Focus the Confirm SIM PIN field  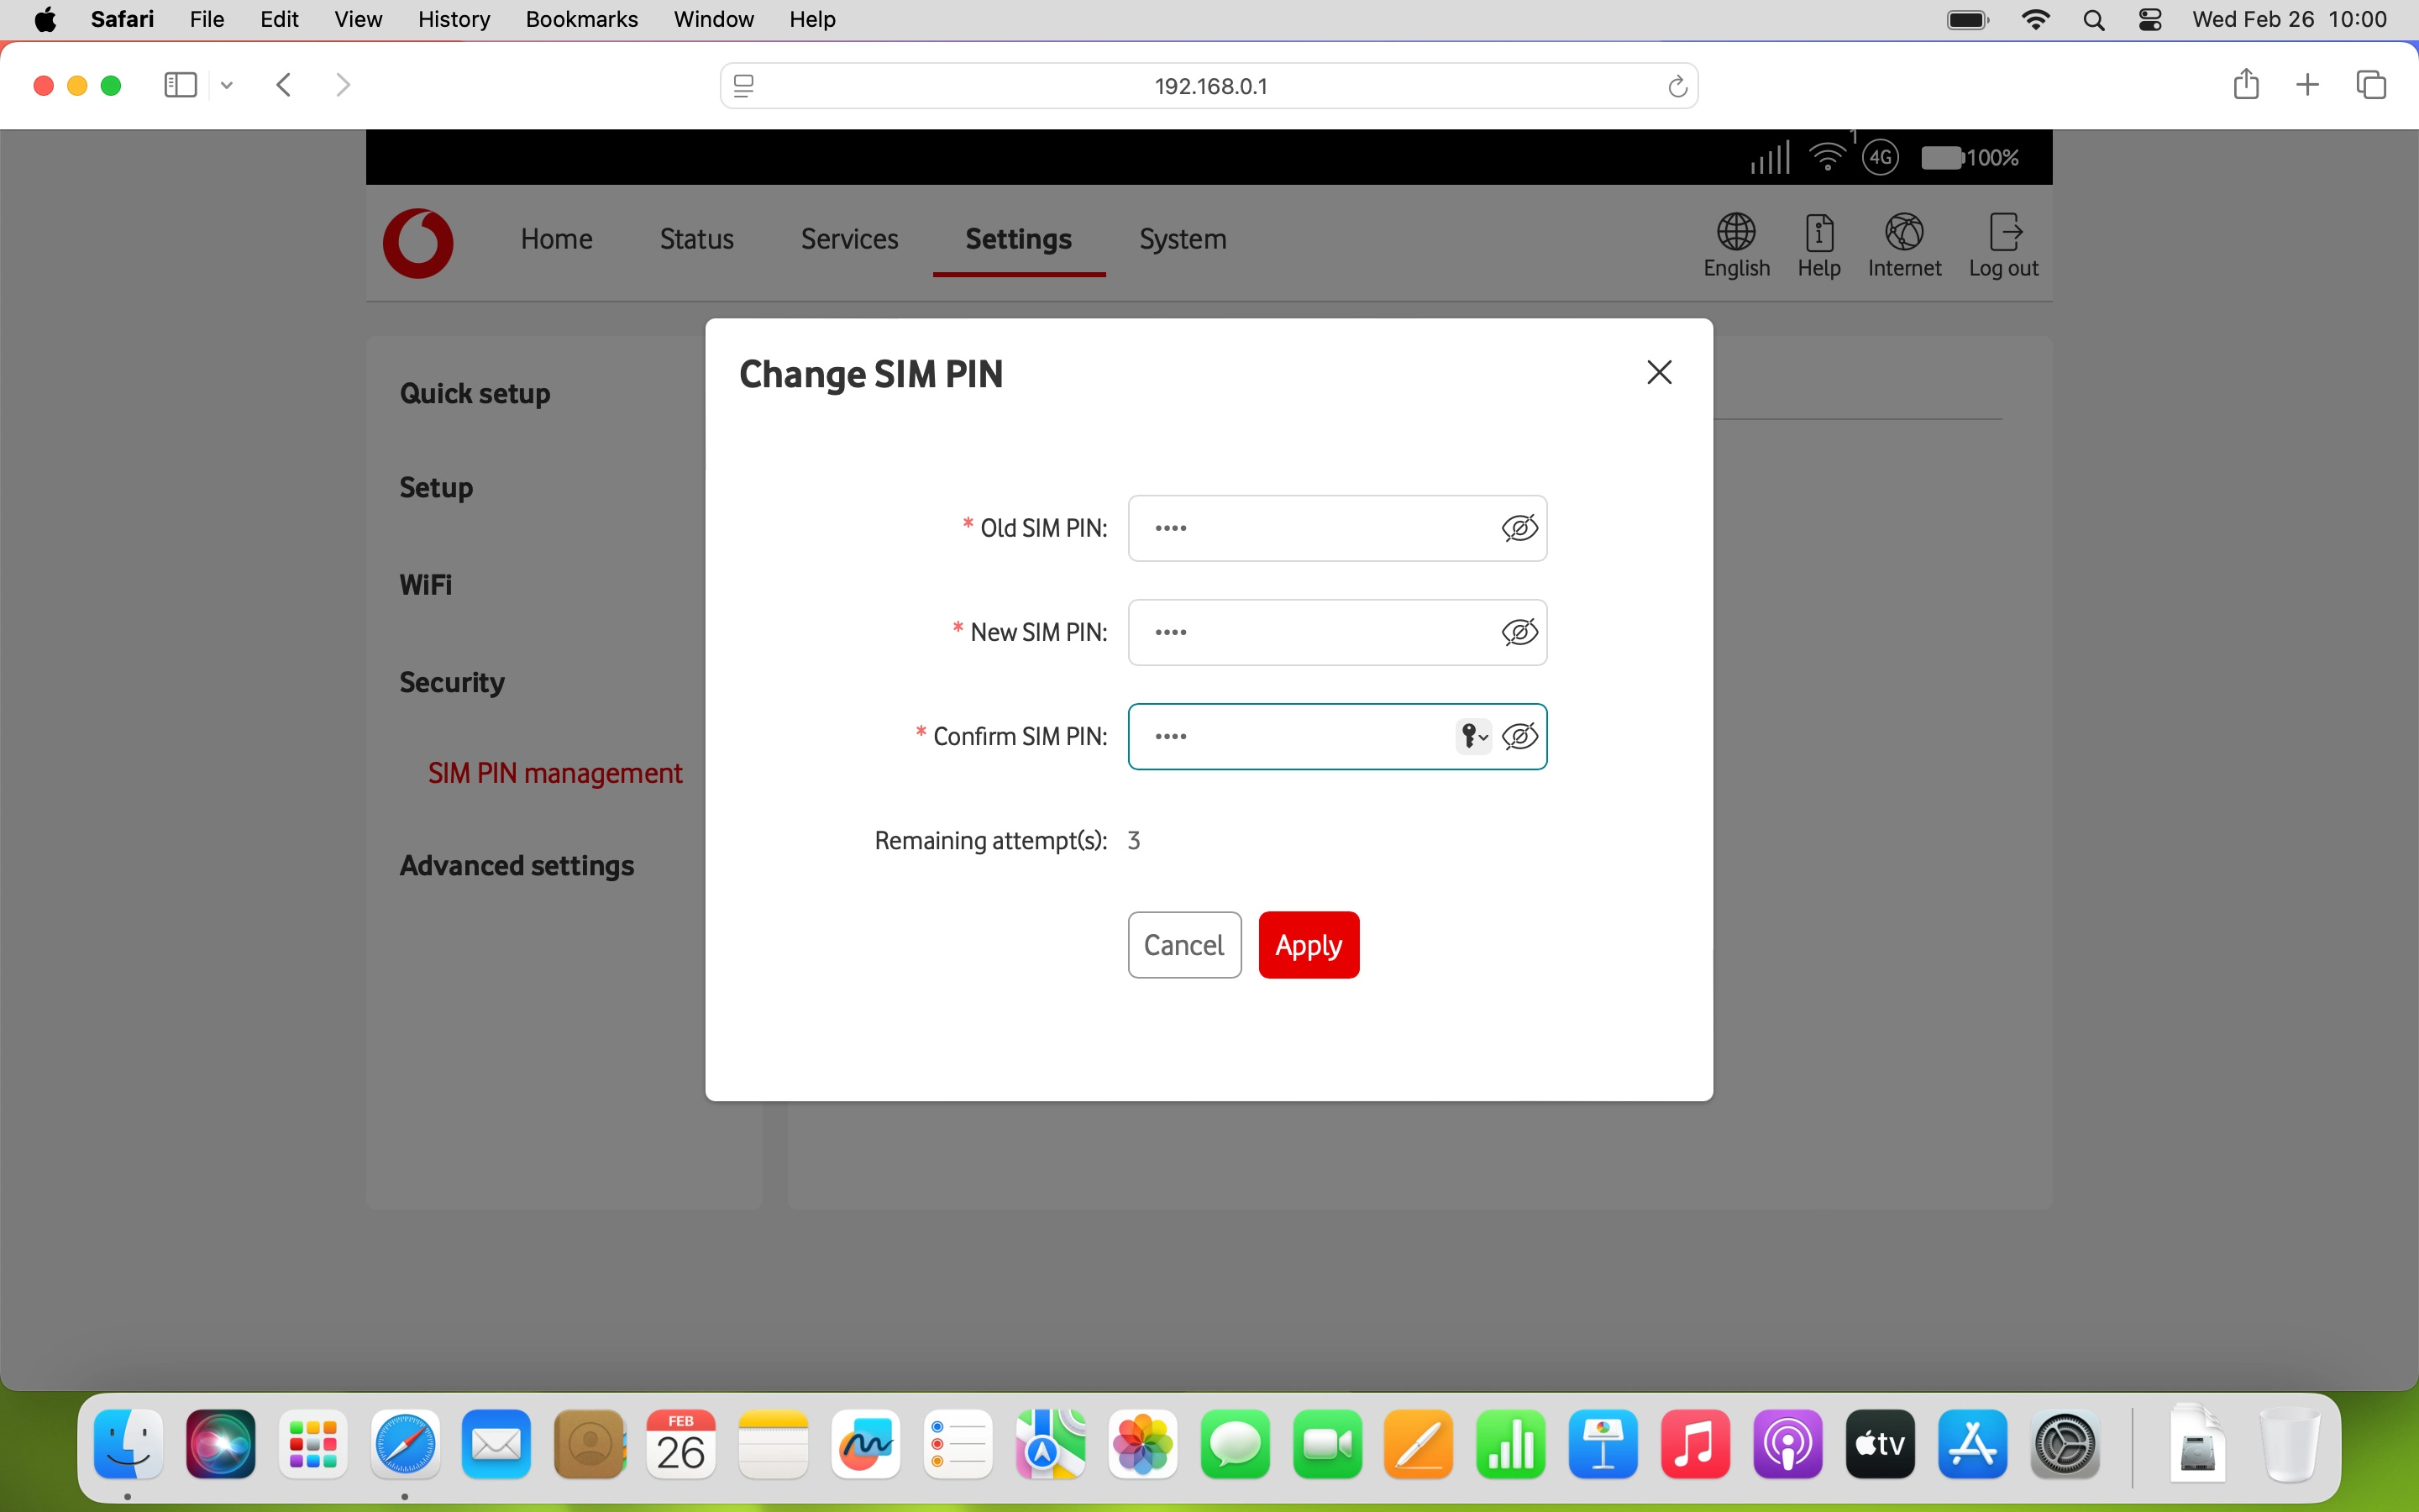1337,736
